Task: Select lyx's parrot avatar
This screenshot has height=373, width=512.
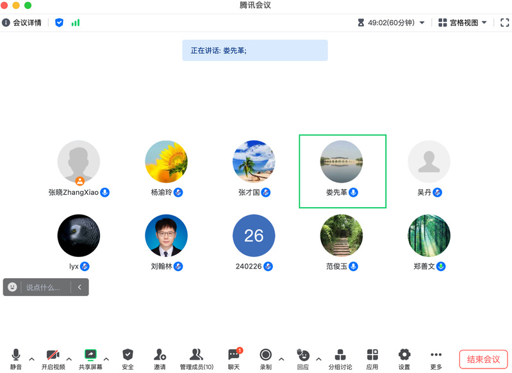Action: coord(79,235)
